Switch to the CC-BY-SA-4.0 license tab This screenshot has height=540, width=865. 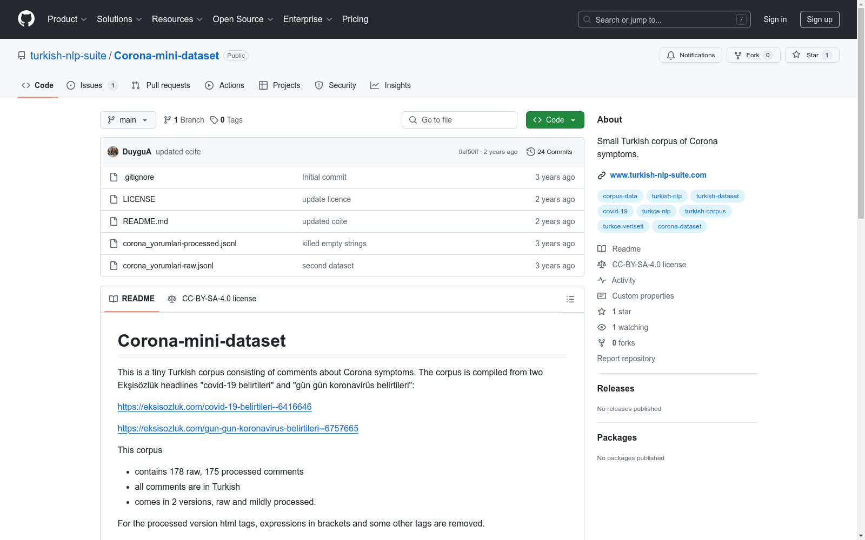pyautogui.click(x=212, y=299)
